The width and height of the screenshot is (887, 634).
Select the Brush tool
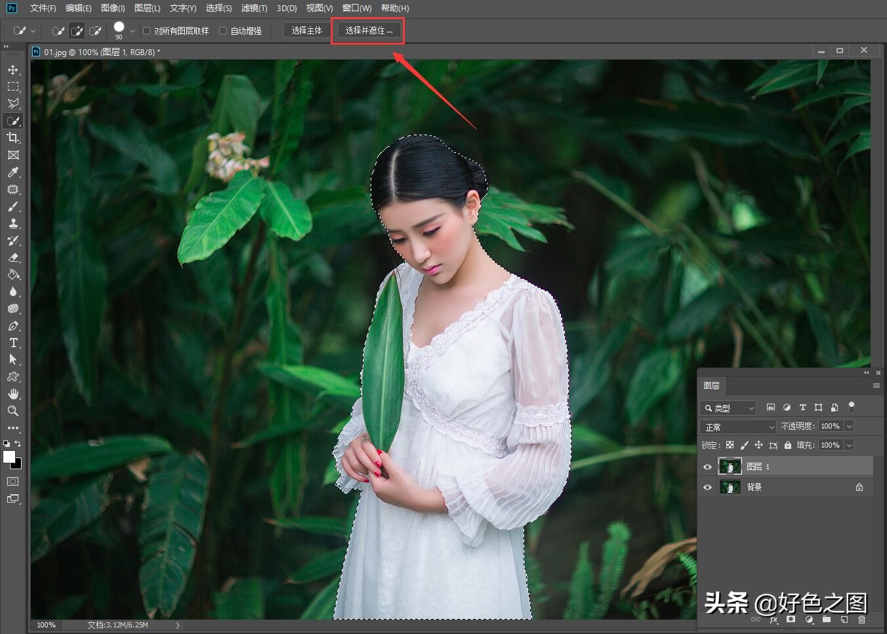click(x=13, y=206)
